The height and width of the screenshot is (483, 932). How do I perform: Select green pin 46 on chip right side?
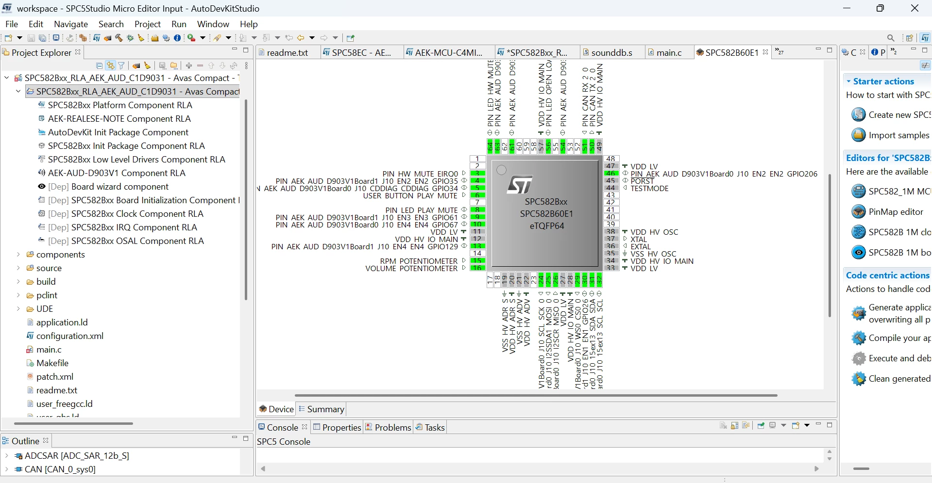[x=611, y=174]
